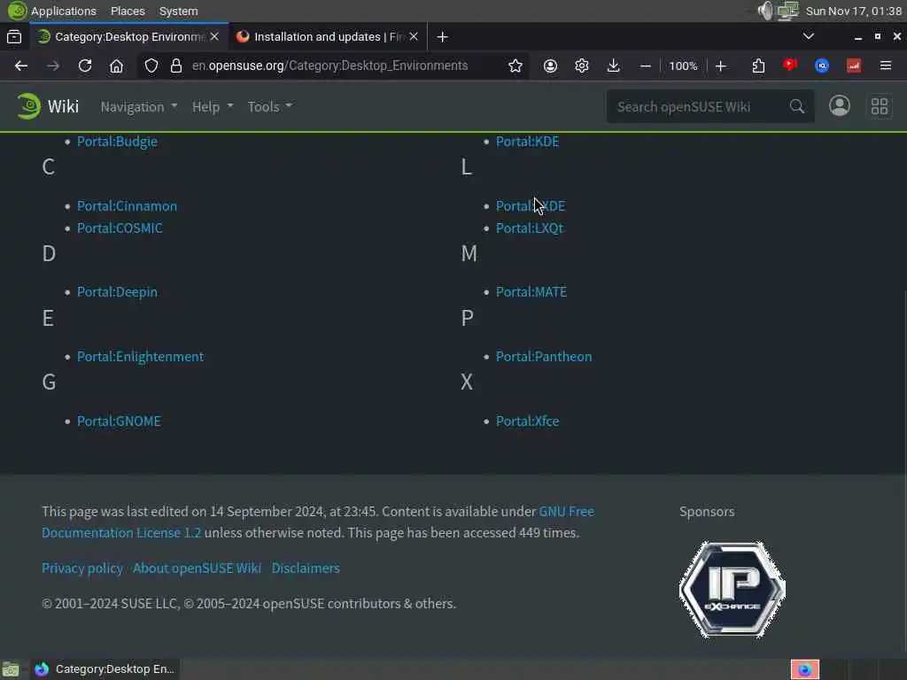Open the Portal:COSMIC link

pyautogui.click(x=120, y=228)
